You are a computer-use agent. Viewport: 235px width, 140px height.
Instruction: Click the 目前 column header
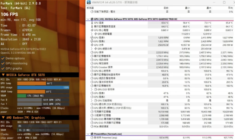[x=166, y=8]
